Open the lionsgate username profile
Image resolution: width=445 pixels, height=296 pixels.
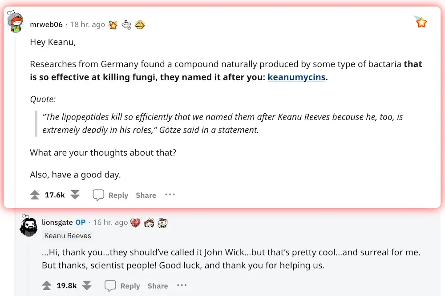coord(57,222)
